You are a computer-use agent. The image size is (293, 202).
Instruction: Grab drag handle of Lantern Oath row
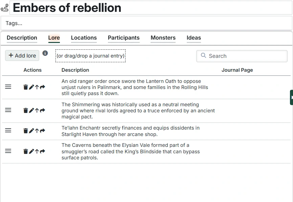coord(8,87)
